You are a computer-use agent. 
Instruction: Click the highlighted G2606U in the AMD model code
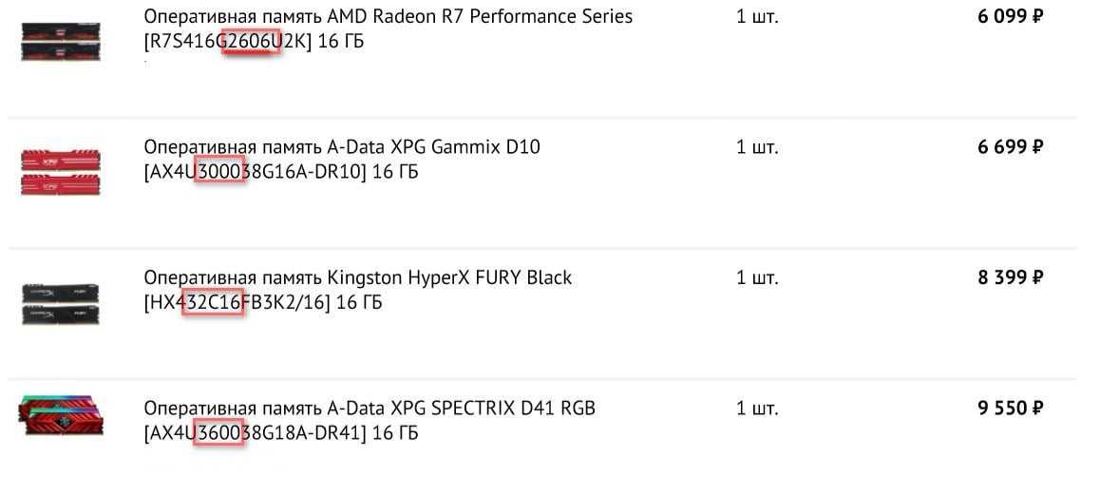pyautogui.click(x=251, y=43)
